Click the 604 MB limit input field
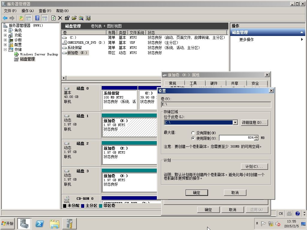This screenshot has width=307, height=230. (x=237, y=138)
